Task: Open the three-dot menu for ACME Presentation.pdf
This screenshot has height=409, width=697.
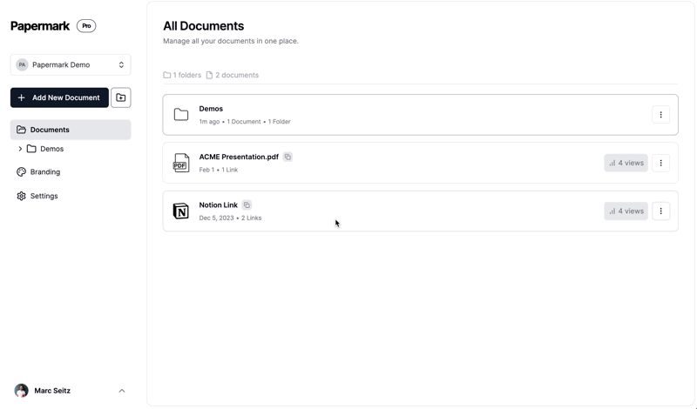Action: pos(660,163)
